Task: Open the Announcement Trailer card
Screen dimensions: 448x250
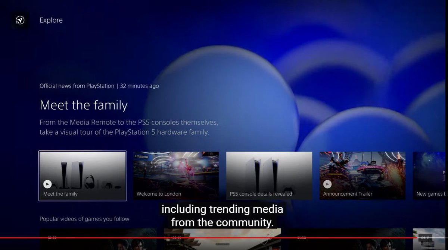Action: click(x=363, y=175)
